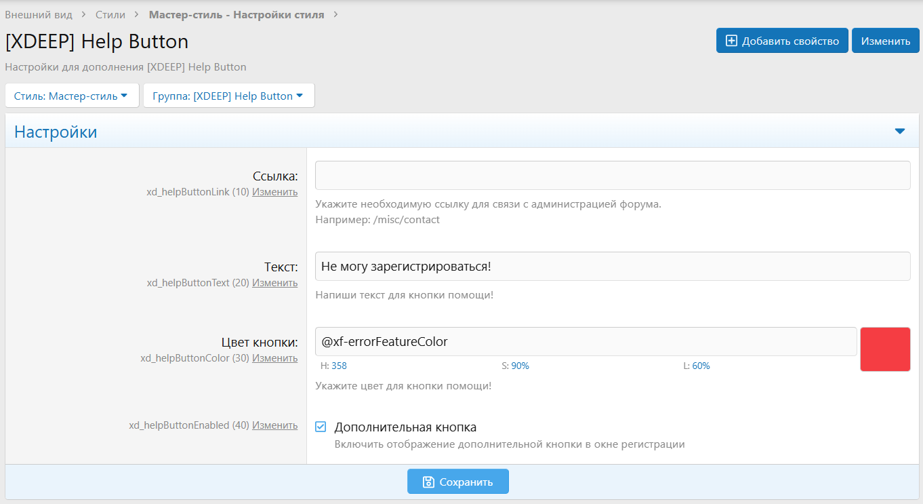The width and height of the screenshot is (923, 504).
Task: Click the hue value 358
Action: (339, 366)
